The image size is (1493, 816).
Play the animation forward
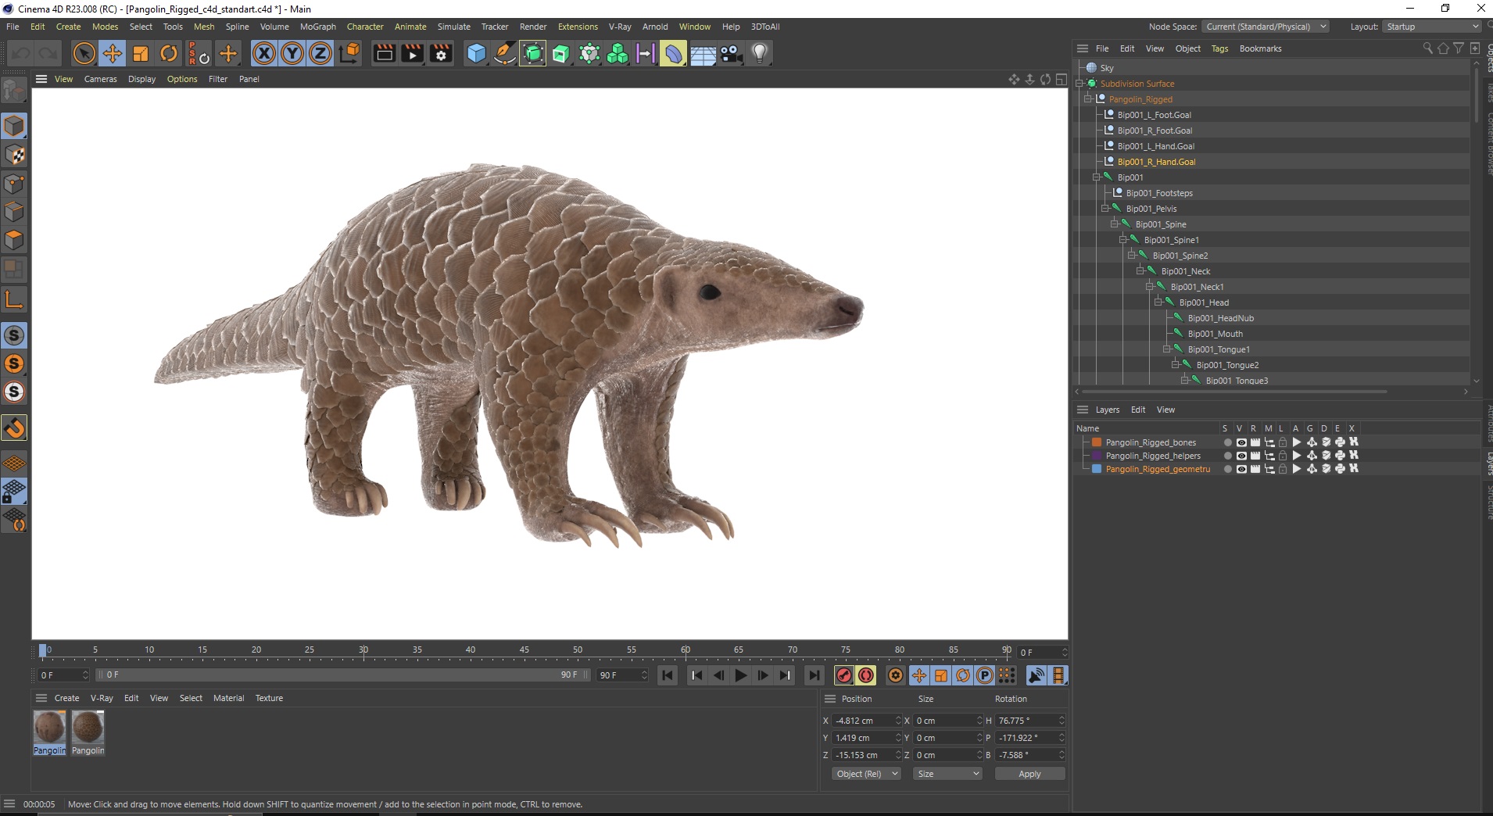click(741, 675)
